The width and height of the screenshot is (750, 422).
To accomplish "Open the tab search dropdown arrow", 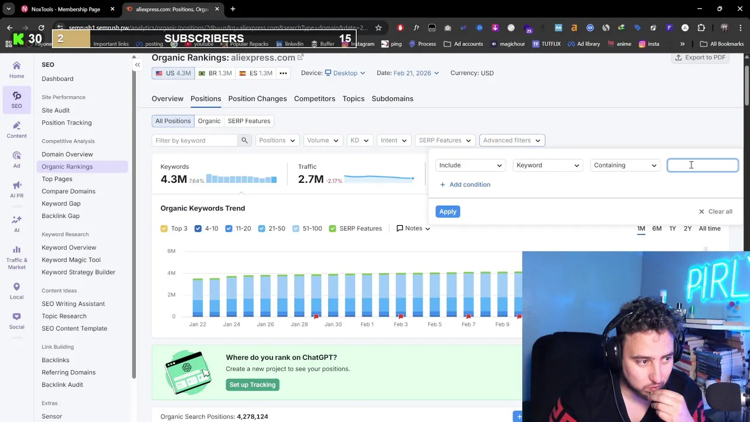I will [x=8, y=9].
